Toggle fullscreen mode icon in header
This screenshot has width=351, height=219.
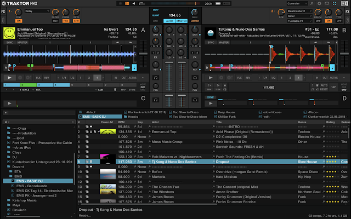pos(334,3)
